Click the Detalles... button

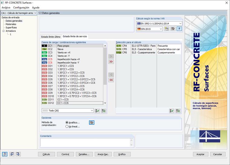pyautogui.click(x=84, y=154)
